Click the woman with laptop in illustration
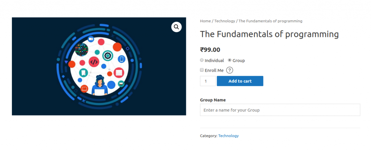 coord(99,86)
